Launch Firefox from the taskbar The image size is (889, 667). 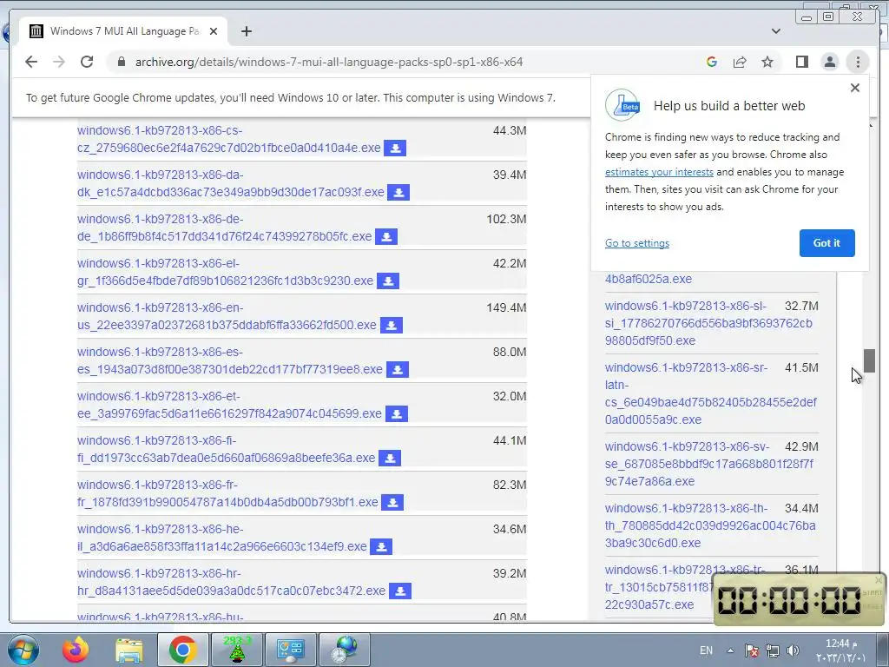pos(76,650)
